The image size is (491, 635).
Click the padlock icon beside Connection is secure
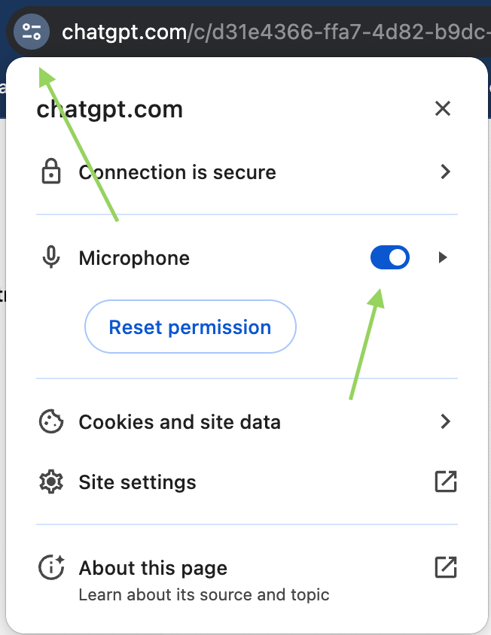(51, 172)
